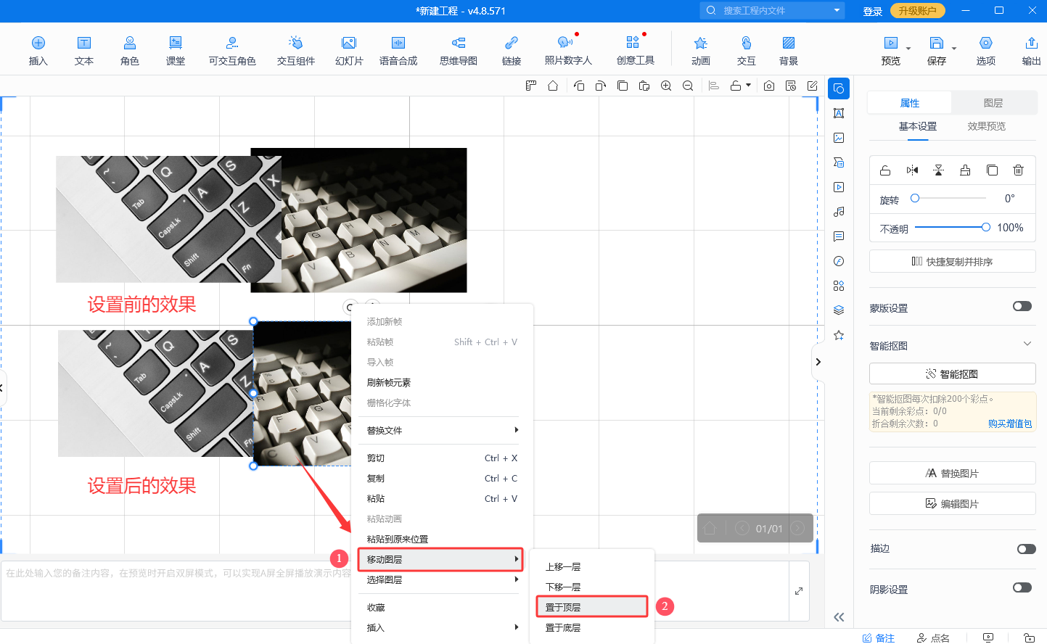Click the 不透明 opacity slider handle

(985, 228)
